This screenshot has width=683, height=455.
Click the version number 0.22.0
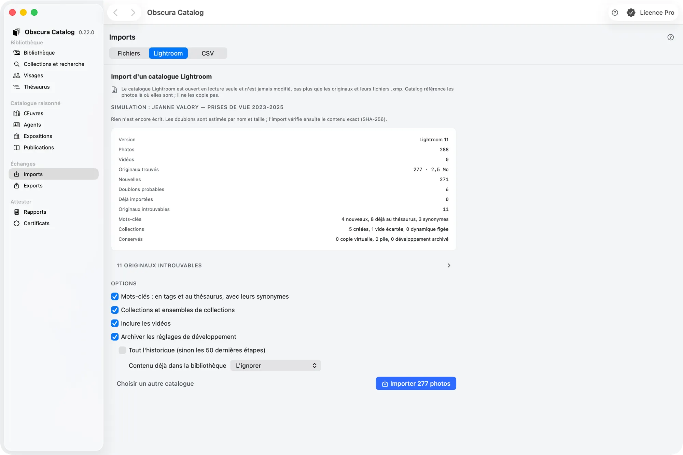click(x=86, y=32)
